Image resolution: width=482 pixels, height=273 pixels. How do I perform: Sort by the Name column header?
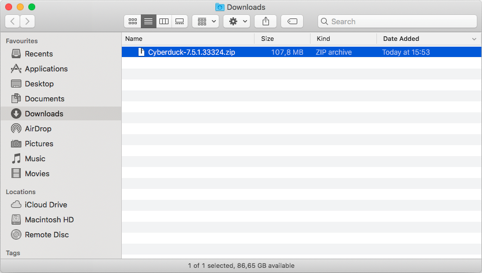tap(134, 39)
